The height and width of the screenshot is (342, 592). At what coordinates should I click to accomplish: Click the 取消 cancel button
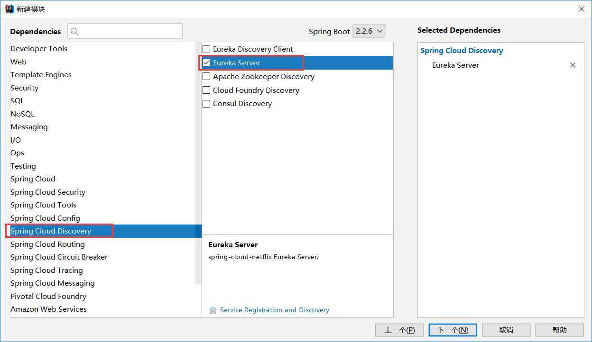(x=506, y=330)
